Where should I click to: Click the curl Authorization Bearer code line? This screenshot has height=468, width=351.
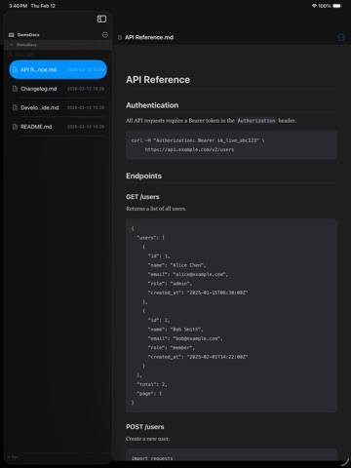198,140
